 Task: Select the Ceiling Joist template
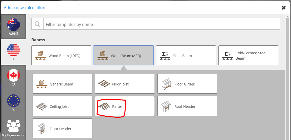point(62,106)
